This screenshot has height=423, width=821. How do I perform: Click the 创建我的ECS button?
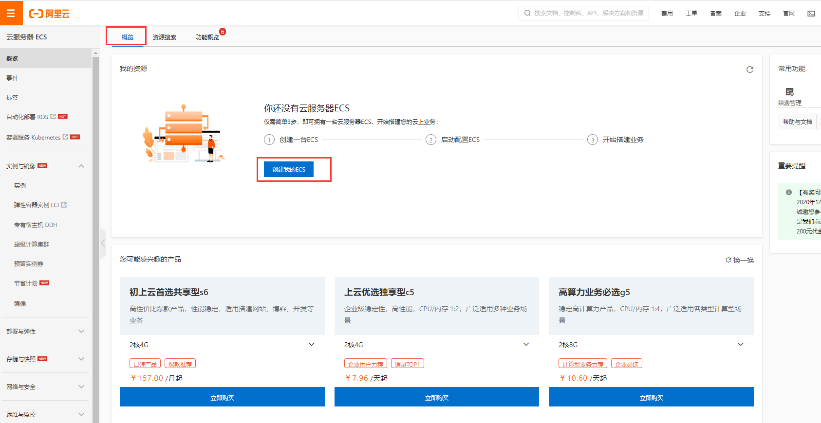[x=289, y=169]
